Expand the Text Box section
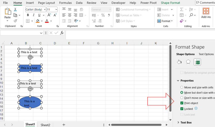 click(186, 123)
